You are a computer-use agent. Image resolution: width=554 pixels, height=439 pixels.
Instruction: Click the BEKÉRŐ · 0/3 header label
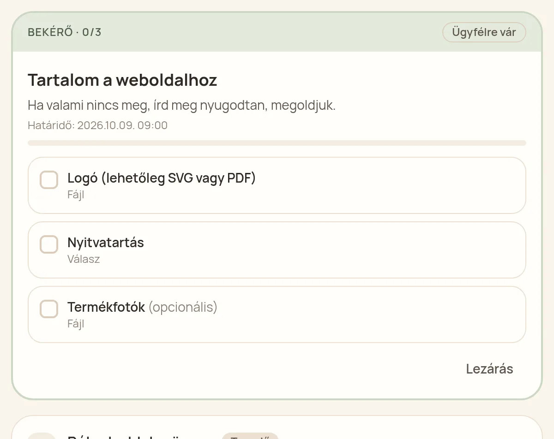65,32
